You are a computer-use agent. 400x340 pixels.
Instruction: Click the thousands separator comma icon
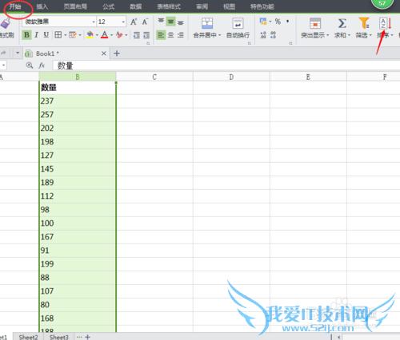(x=288, y=21)
